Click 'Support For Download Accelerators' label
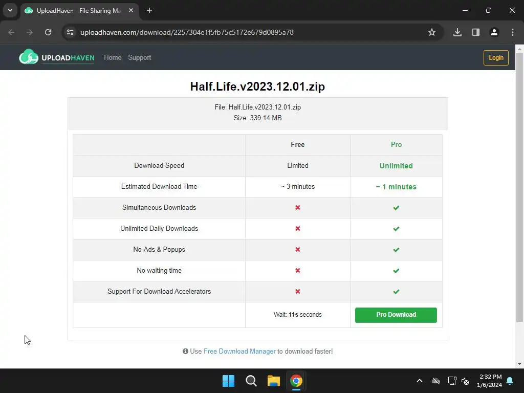Image resolution: width=524 pixels, height=393 pixels. (159, 291)
